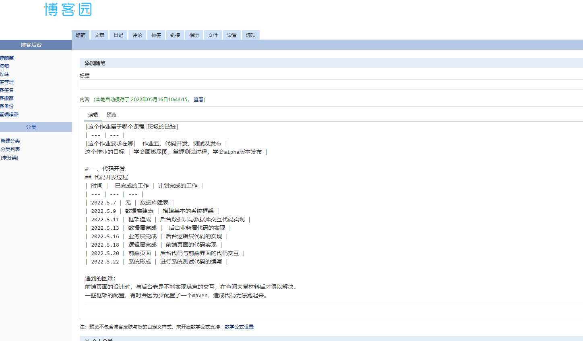Go to the 设置 tab
The height and width of the screenshot is (341, 583).
232,35
